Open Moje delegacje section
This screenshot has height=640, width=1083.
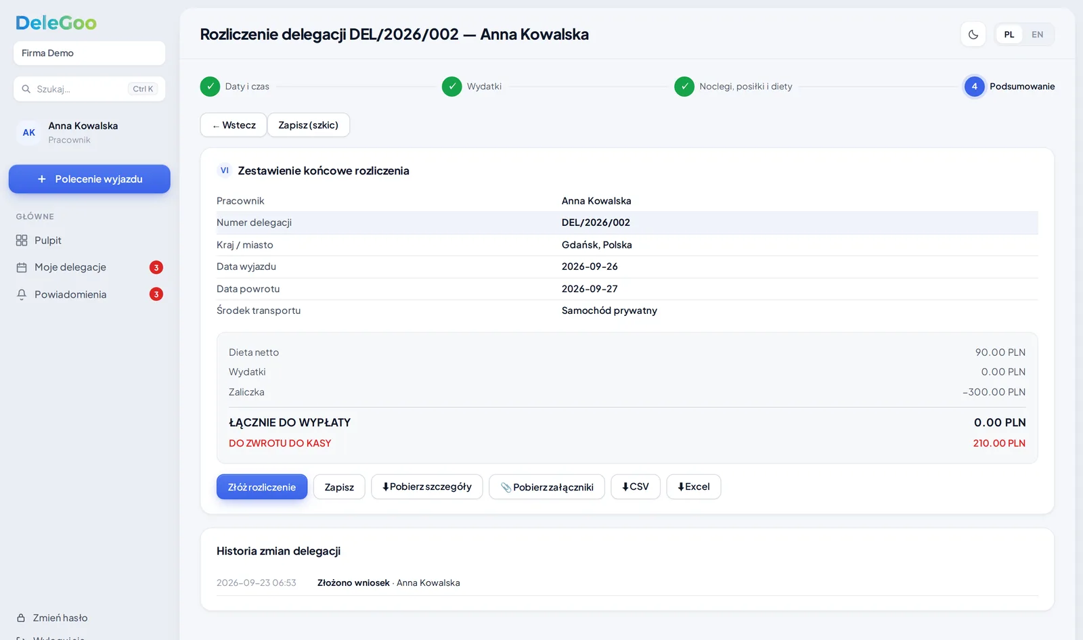pos(89,267)
